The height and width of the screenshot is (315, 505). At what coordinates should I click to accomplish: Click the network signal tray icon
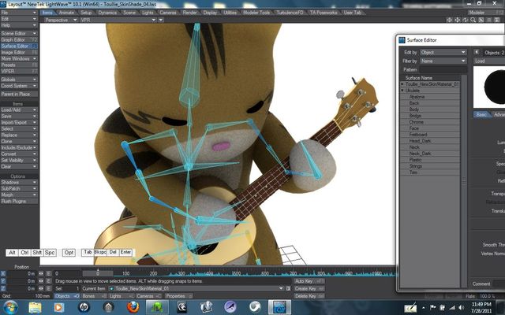click(x=452, y=308)
